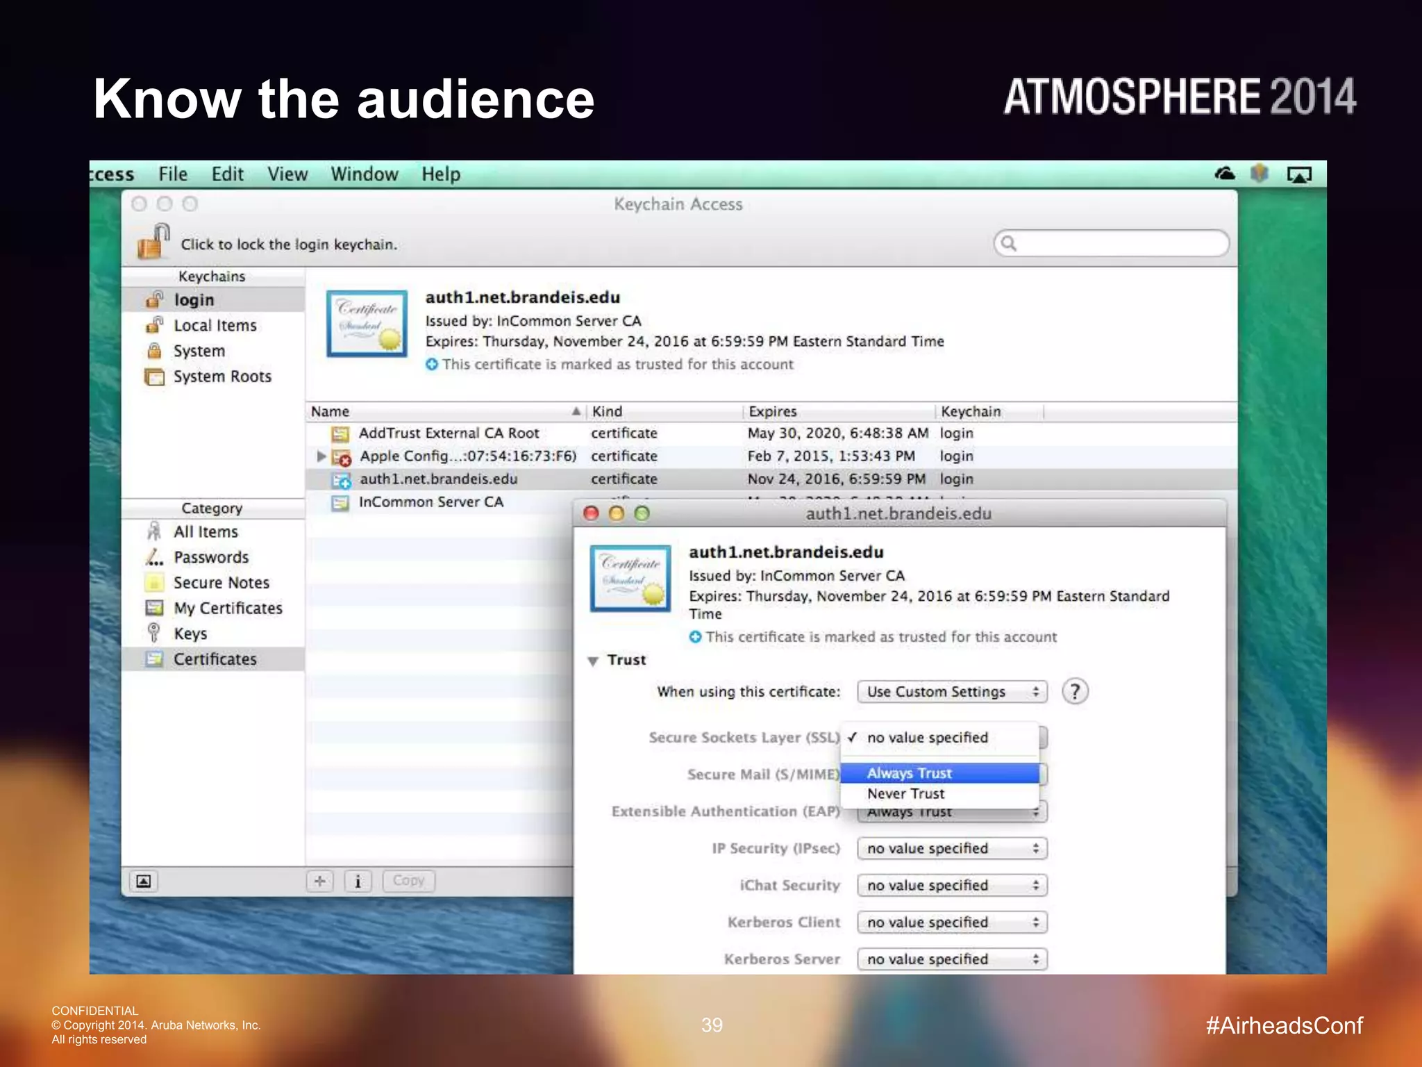Screen dimensions: 1422x1067
Task: Click the auth1.net.brandeis.edu row icon with plus badge
Action: pyautogui.click(x=341, y=481)
